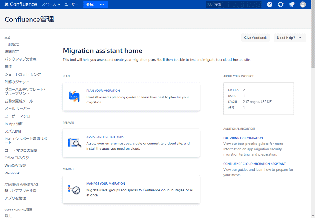Expand the スペース dropdown menu

click(51, 4)
